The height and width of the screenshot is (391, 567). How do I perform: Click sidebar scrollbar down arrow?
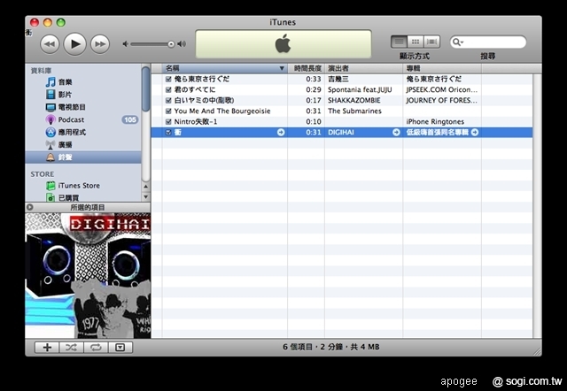pos(145,196)
